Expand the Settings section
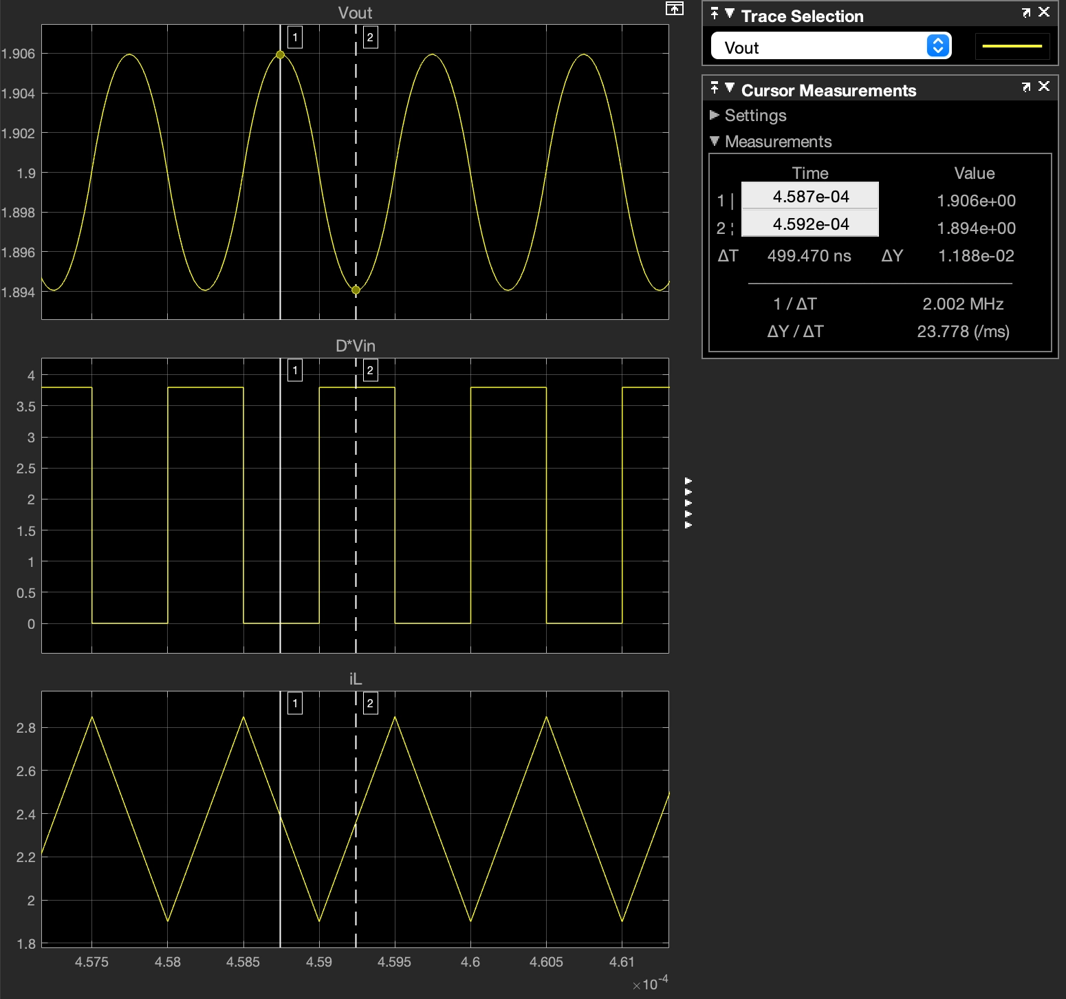 tap(715, 115)
